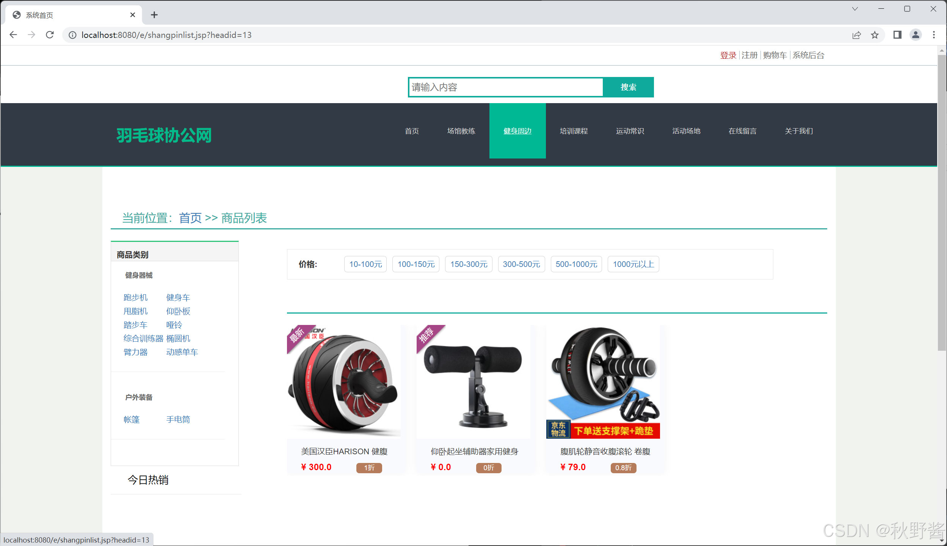Screen dimensions: 947x546
Task: Open the browser side panel icon
Action: click(897, 35)
